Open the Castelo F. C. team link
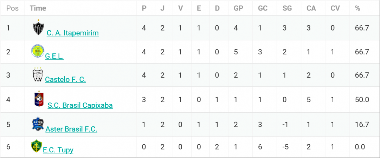The height and width of the screenshot is (158, 380). [x=65, y=79]
